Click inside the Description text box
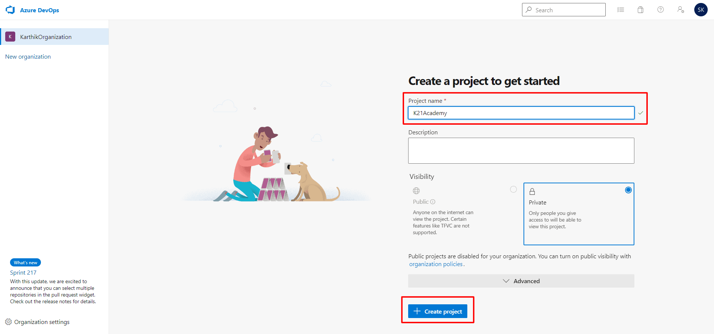The image size is (714, 334). [521, 150]
